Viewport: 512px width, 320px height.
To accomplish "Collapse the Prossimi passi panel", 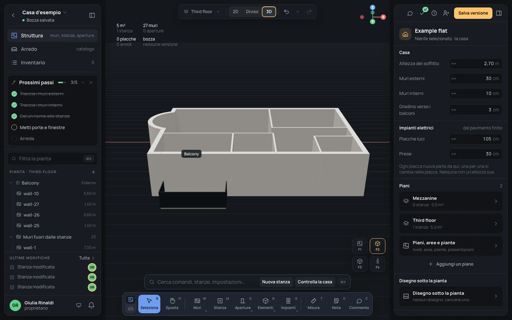I will tap(83, 82).
